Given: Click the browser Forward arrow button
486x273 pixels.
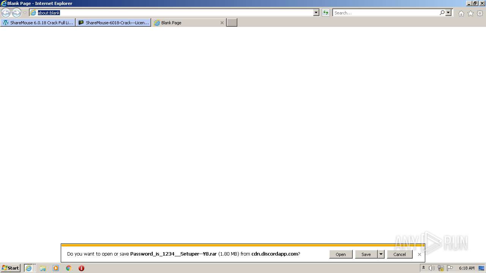Looking at the screenshot, I should (16, 13).
